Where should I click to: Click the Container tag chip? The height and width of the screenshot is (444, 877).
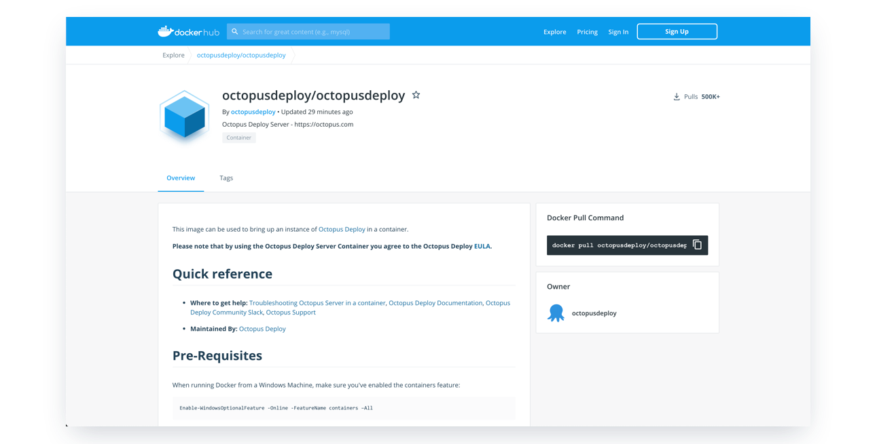click(x=238, y=138)
